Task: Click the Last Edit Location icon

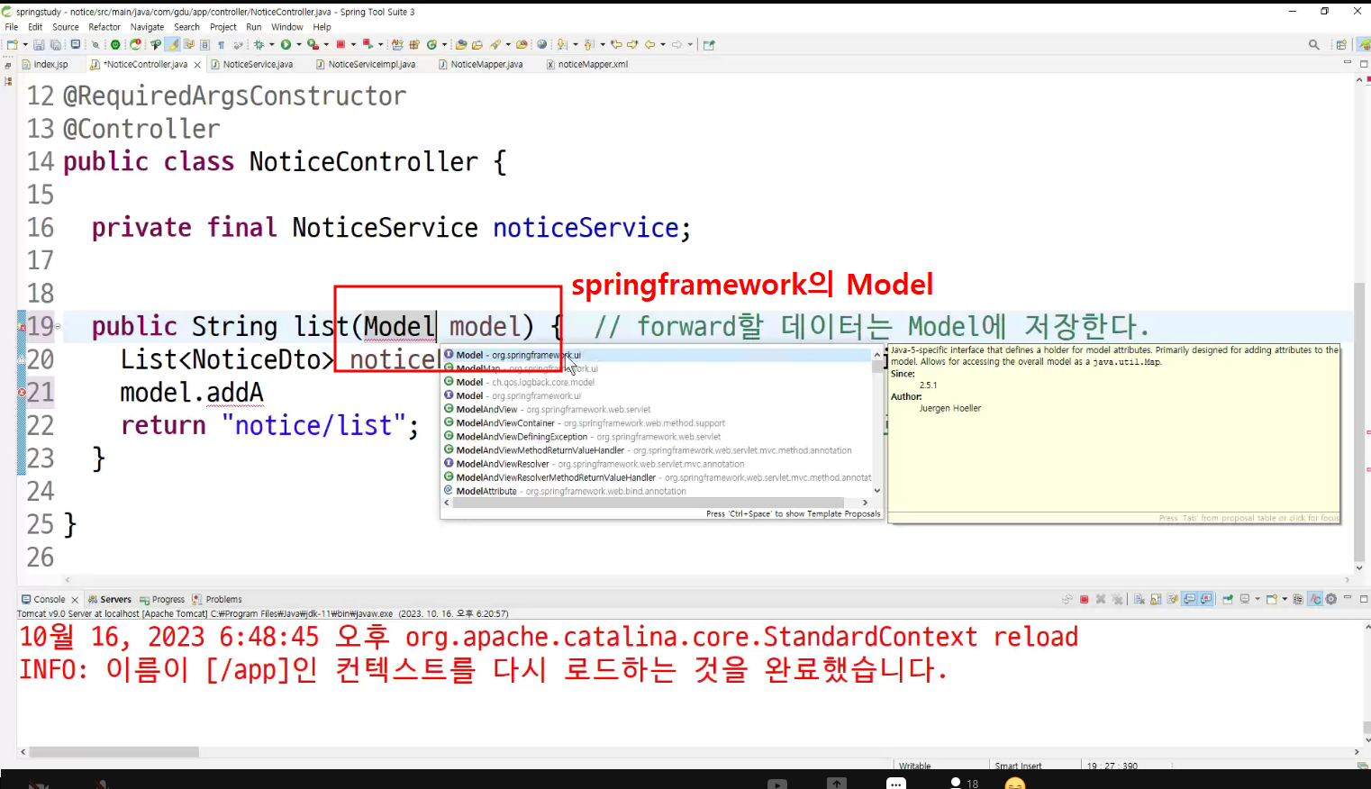Action: point(616,44)
